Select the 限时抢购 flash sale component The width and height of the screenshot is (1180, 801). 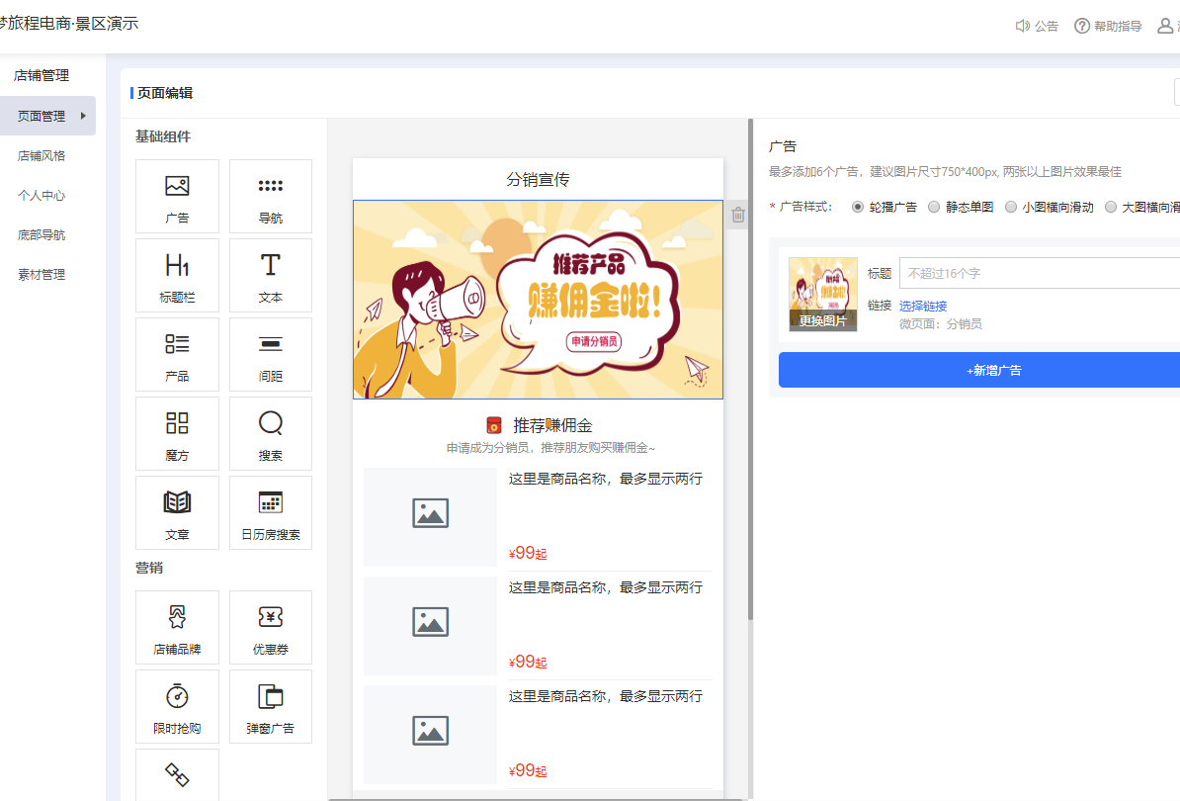pos(177,706)
